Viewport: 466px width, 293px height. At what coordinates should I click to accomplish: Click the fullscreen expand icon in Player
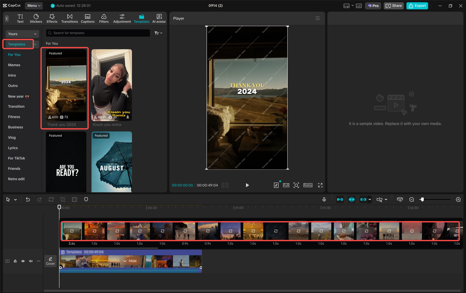click(320, 185)
